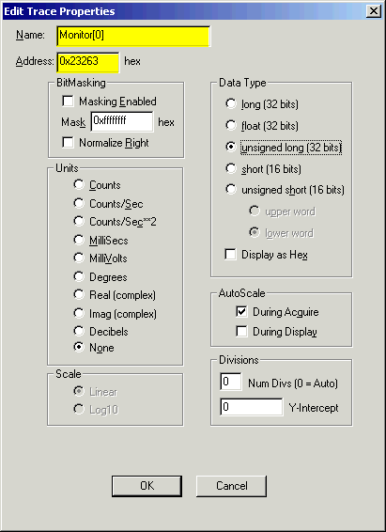Viewport: 386px width, 532px height.
Task: Click the OK button
Action: coord(147,486)
